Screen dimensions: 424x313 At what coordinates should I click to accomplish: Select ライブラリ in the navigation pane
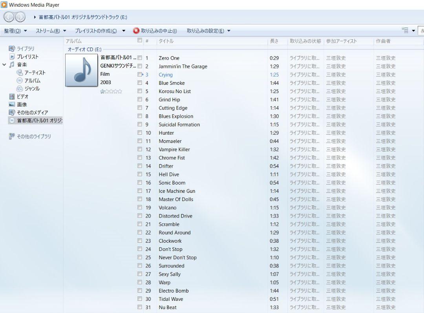click(x=26, y=49)
